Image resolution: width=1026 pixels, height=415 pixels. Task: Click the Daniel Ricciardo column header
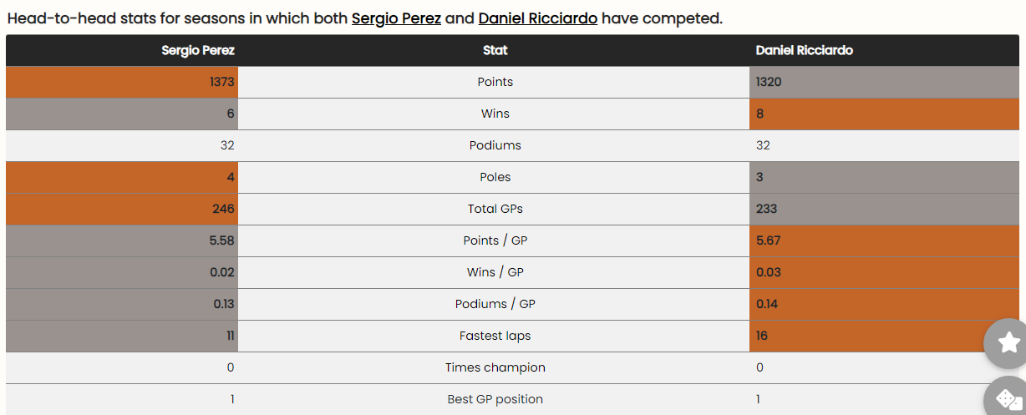pos(804,50)
